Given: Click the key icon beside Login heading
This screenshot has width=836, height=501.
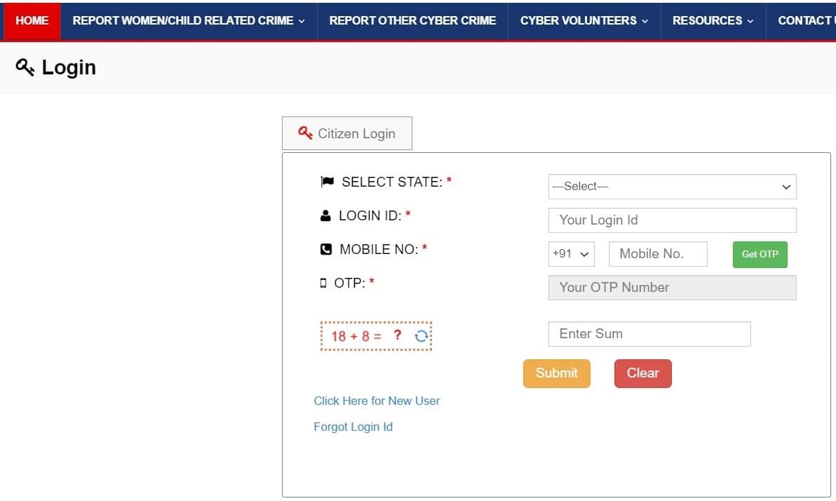Looking at the screenshot, I should 25,67.
